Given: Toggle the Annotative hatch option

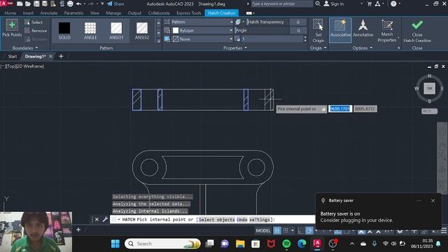Looking at the screenshot, I should 363,29.
